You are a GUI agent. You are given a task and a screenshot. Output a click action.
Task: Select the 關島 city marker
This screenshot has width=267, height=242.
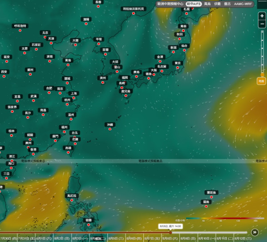(206, 206)
